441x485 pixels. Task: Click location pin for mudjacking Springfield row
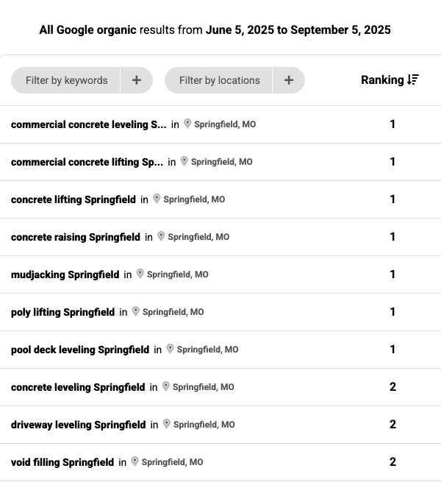coord(140,274)
